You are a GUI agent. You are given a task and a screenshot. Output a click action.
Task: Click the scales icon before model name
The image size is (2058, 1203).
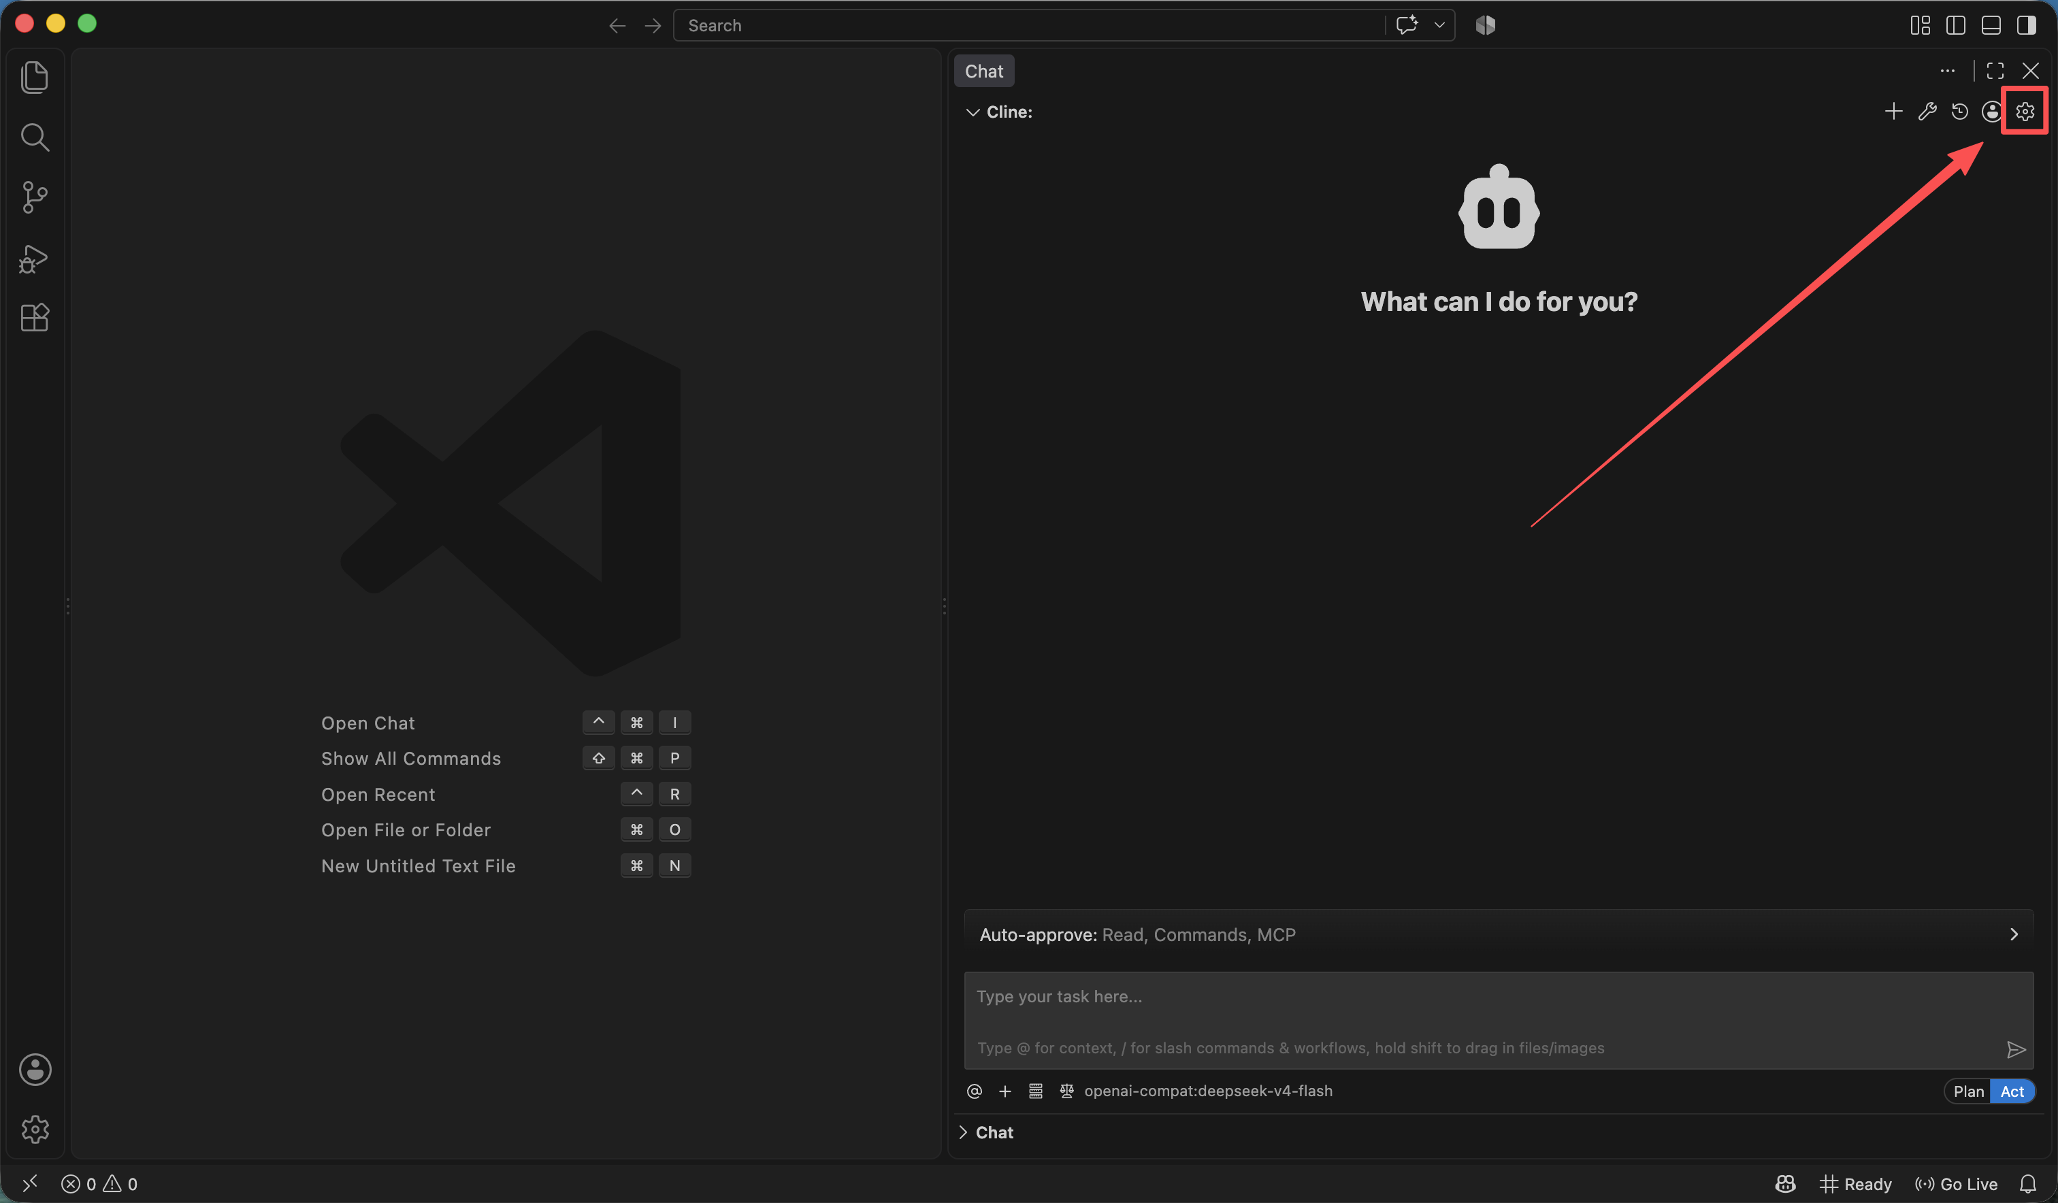tap(1066, 1091)
